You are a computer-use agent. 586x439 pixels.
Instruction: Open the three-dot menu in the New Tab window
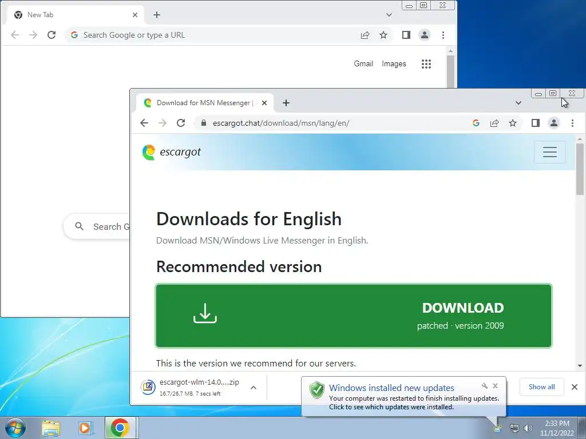tap(444, 35)
